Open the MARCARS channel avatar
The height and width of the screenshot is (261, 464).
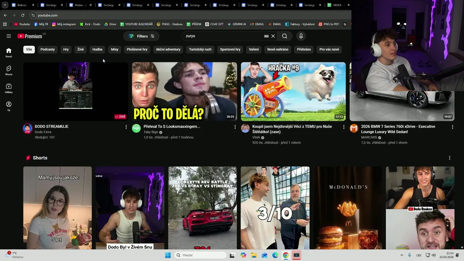tap(354, 128)
